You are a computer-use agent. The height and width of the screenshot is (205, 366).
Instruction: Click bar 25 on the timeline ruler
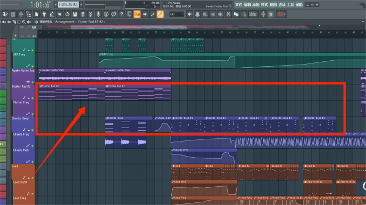click(156, 33)
